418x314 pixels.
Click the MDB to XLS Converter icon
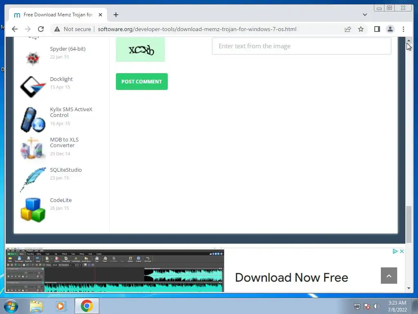[32, 148]
